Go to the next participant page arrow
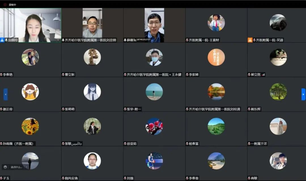 click(x=303, y=94)
